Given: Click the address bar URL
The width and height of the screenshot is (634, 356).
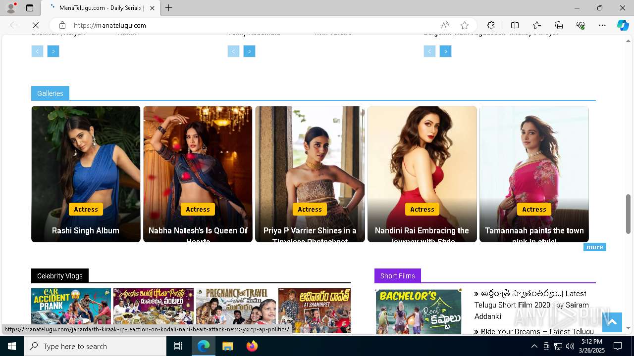Looking at the screenshot, I should (110, 25).
